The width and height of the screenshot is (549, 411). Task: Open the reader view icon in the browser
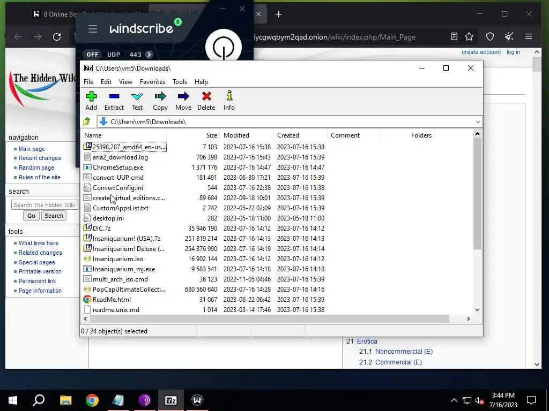tap(454, 36)
